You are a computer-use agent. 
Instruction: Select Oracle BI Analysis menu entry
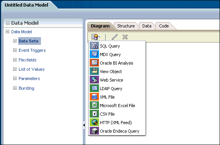(x=117, y=63)
